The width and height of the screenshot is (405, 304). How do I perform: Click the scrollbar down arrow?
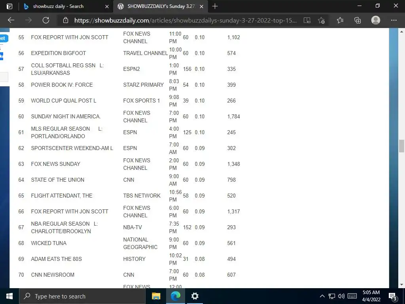coord(401,285)
